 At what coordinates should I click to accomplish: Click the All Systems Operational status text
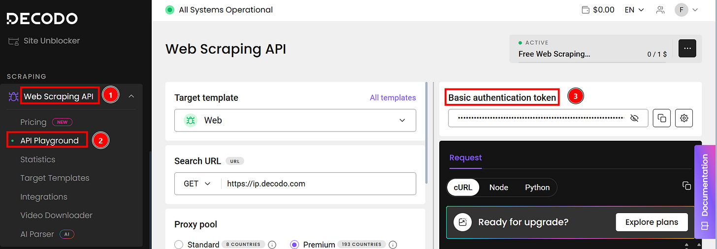[226, 10]
